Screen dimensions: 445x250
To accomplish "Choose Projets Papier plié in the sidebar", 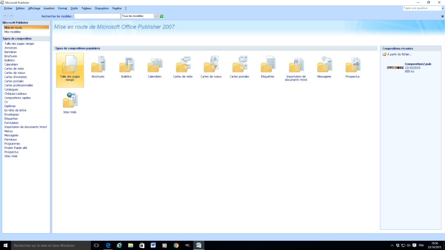I will coord(15,148).
